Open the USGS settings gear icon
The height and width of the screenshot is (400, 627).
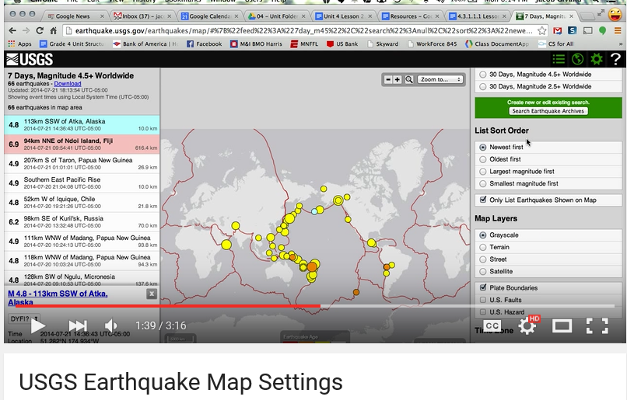(x=597, y=59)
